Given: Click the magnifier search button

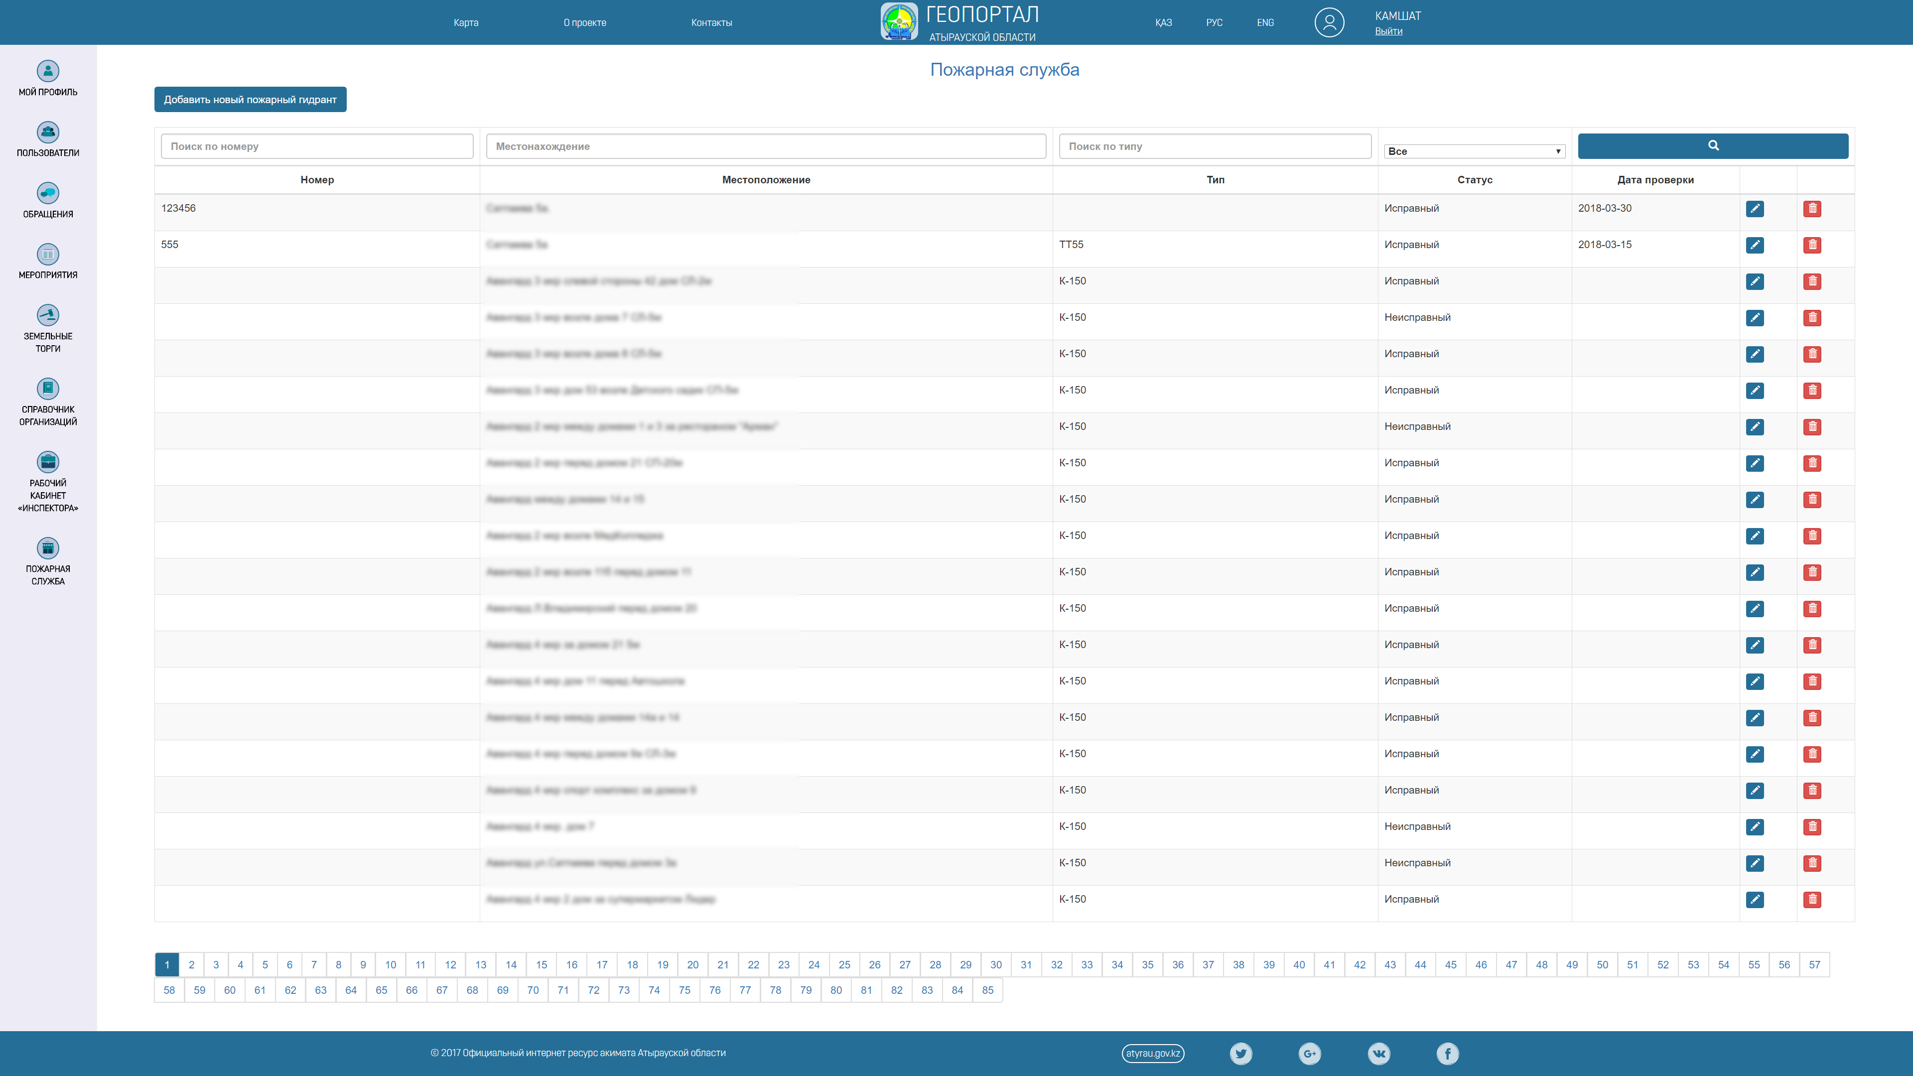Looking at the screenshot, I should [x=1713, y=145].
